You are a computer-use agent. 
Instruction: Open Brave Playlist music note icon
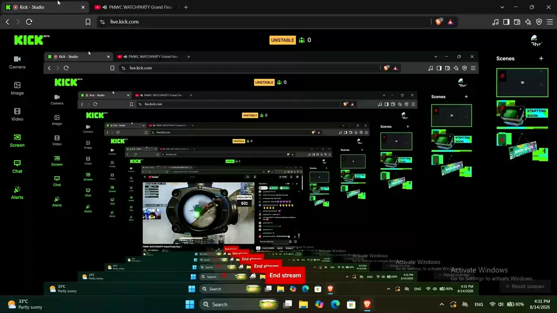pyautogui.click(x=495, y=22)
